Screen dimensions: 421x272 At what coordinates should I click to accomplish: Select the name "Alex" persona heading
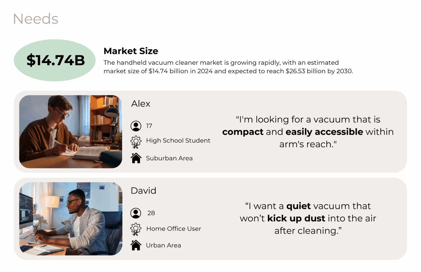(141, 104)
